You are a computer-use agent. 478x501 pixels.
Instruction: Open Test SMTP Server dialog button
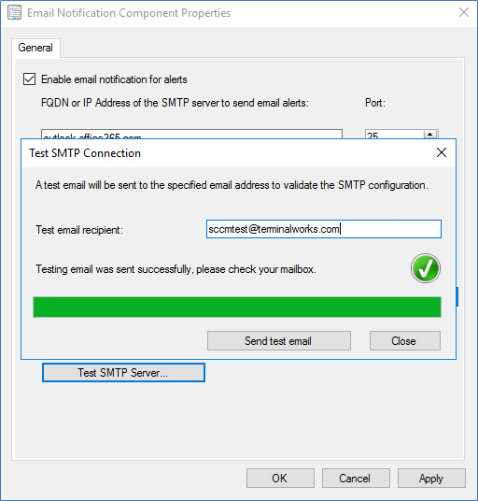point(123,373)
